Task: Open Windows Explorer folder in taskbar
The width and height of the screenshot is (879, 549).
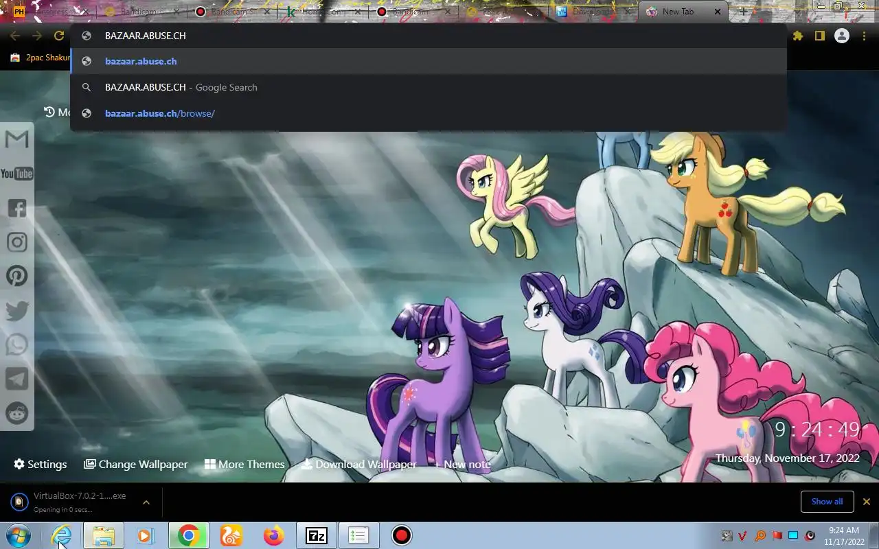Action: [x=104, y=535]
